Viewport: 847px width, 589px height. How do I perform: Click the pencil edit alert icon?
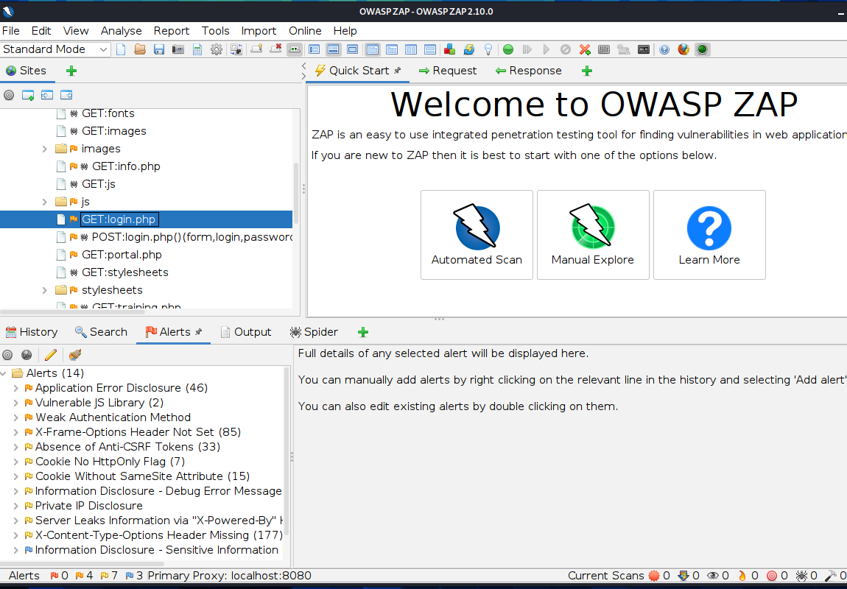(x=50, y=355)
